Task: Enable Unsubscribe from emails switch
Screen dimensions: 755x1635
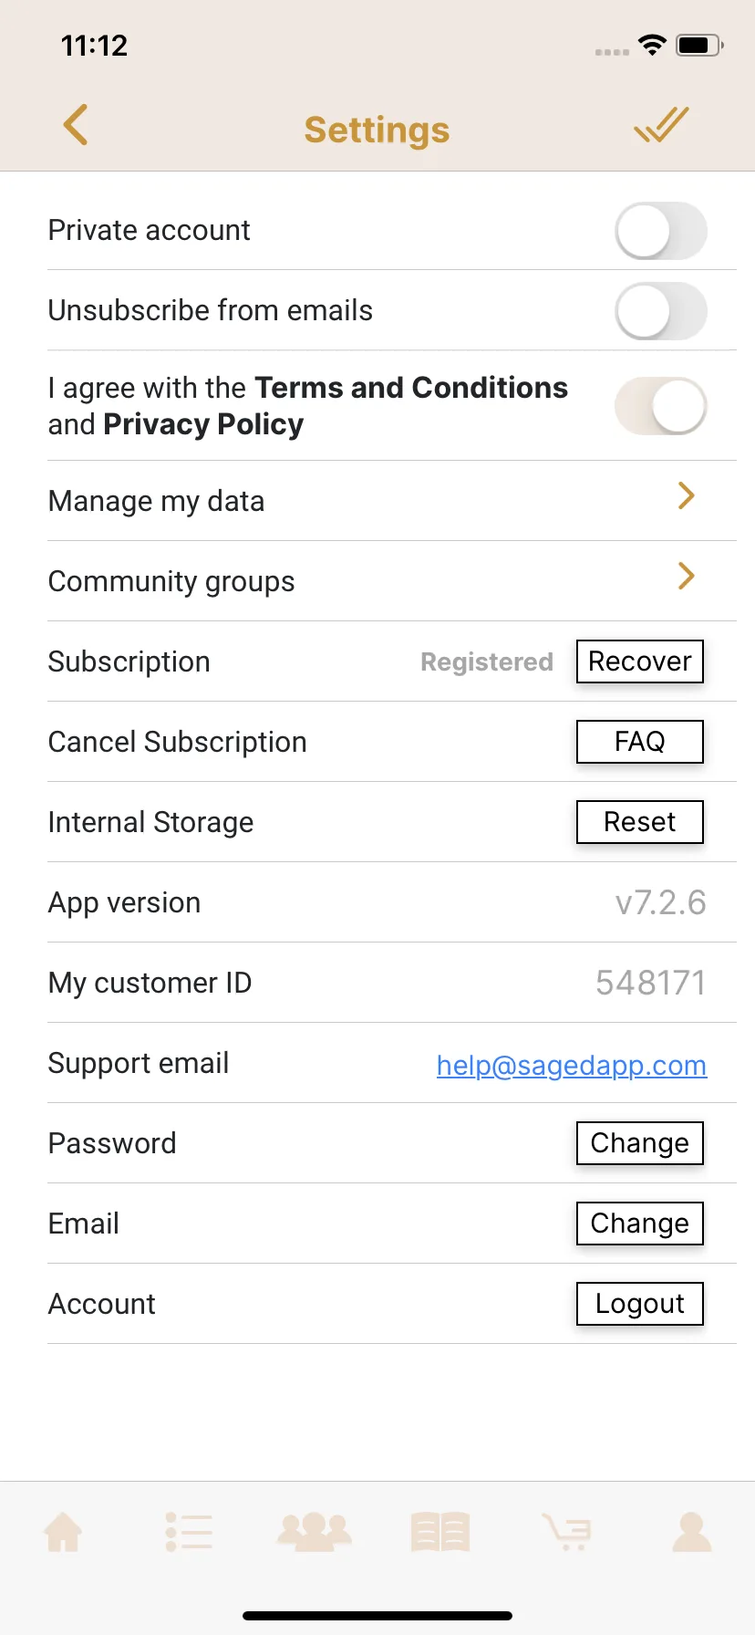Action: [661, 311]
